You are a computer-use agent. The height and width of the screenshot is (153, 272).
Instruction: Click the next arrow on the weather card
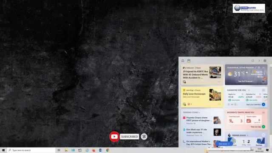click(265, 74)
